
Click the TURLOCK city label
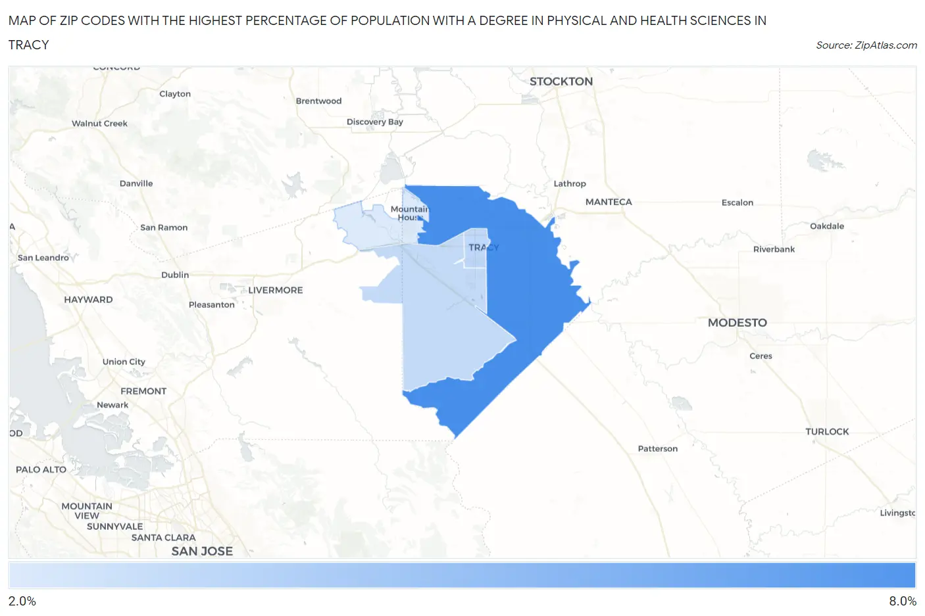pos(827,432)
